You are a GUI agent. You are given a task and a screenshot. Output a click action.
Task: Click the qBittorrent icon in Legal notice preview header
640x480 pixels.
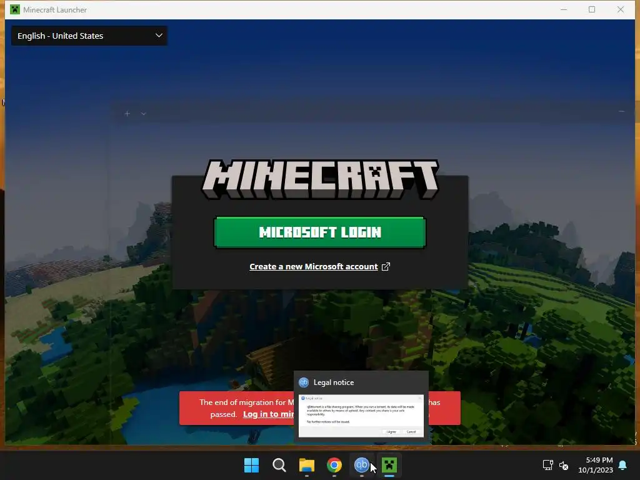point(304,382)
